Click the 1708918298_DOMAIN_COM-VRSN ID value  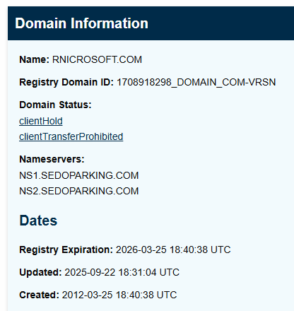(196, 82)
